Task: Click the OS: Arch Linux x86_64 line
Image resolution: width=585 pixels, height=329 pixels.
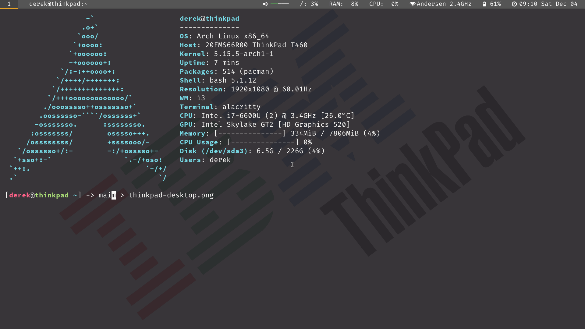Action: (224, 36)
